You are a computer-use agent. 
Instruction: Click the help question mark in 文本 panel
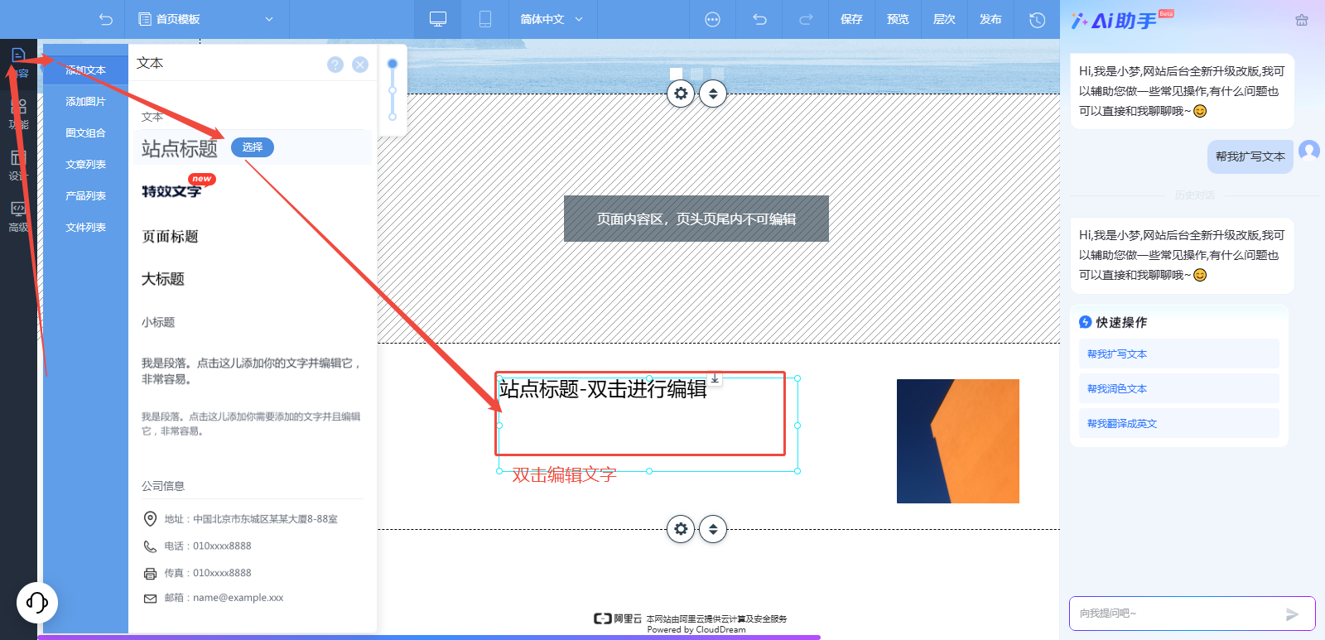pos(335,65)
